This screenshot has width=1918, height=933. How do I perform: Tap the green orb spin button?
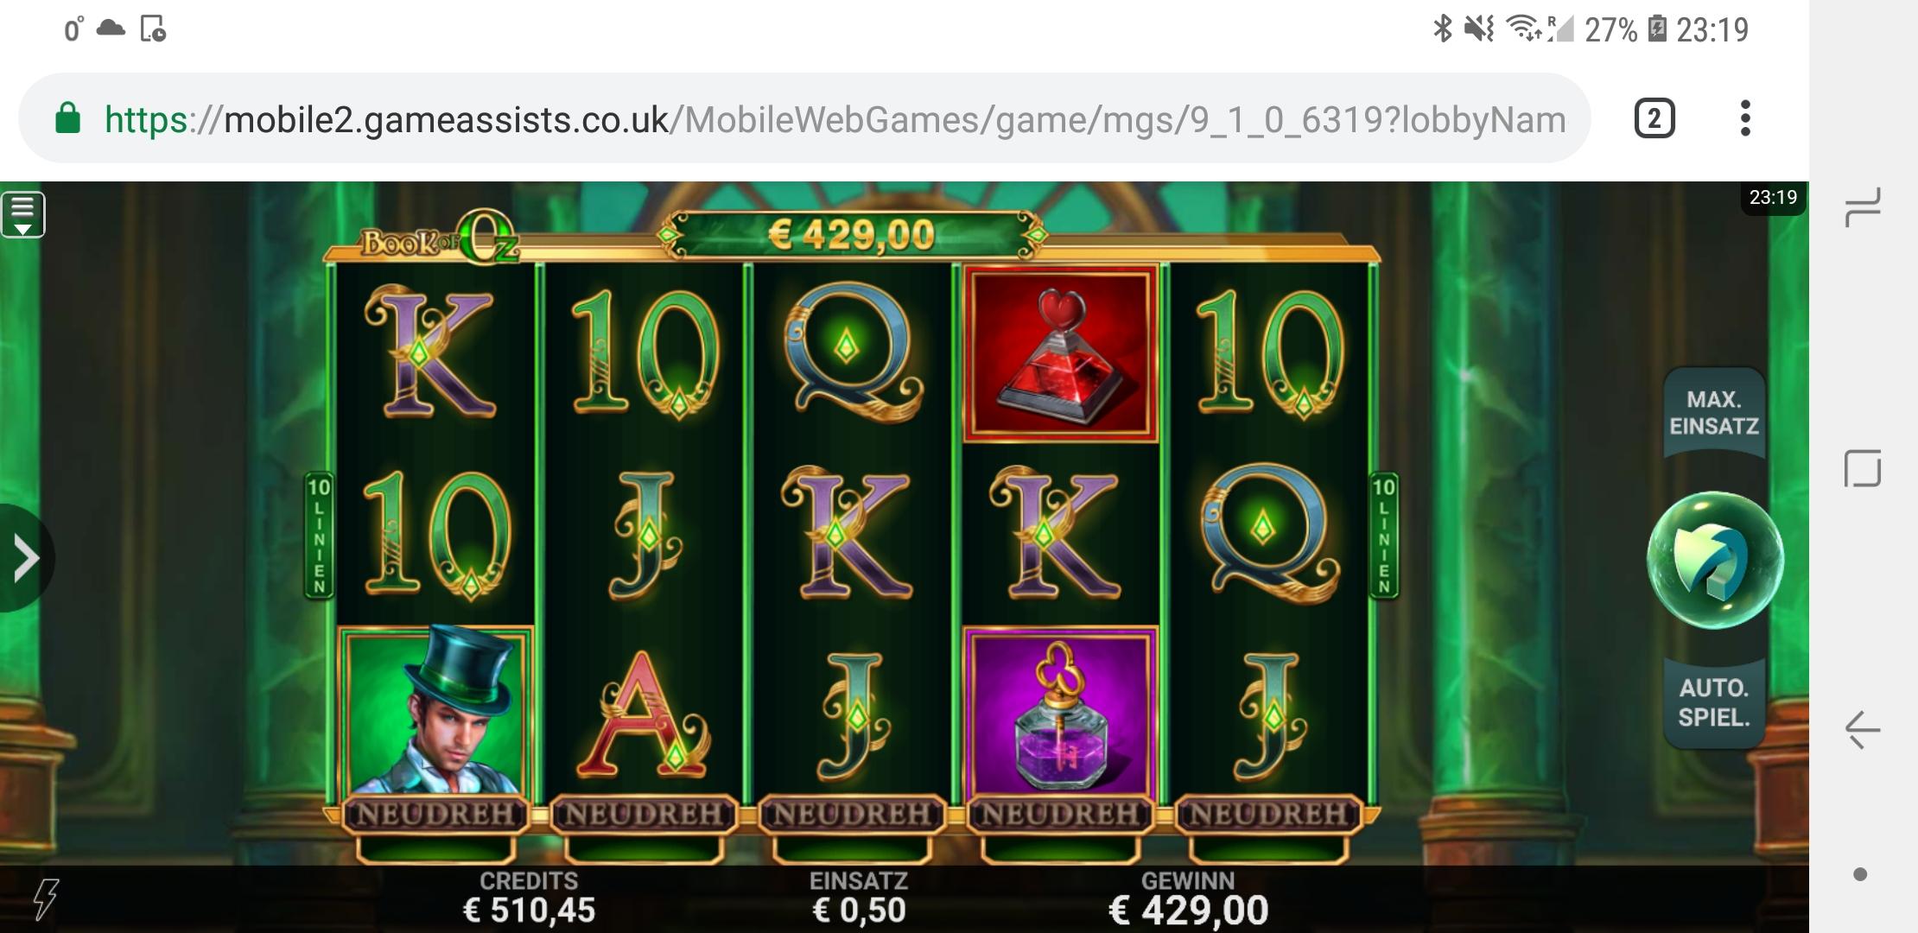click(x=1715, y=560)
